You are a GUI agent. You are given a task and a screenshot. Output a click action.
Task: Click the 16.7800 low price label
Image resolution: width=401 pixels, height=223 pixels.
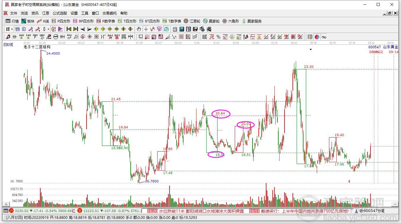[x=152, y=181]
